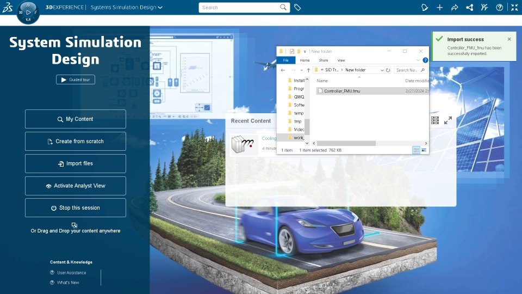Refresh the New folder location

[x=388, y=70]
